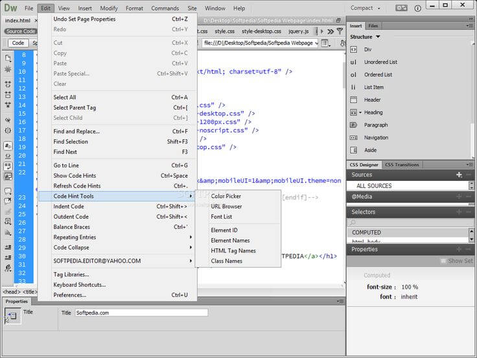
Task: Open the Compact workspace dropdown
Action: point(365,8)
